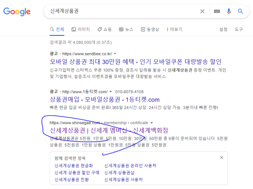Close the 함께 검색한 항목 box

(222, 158)
